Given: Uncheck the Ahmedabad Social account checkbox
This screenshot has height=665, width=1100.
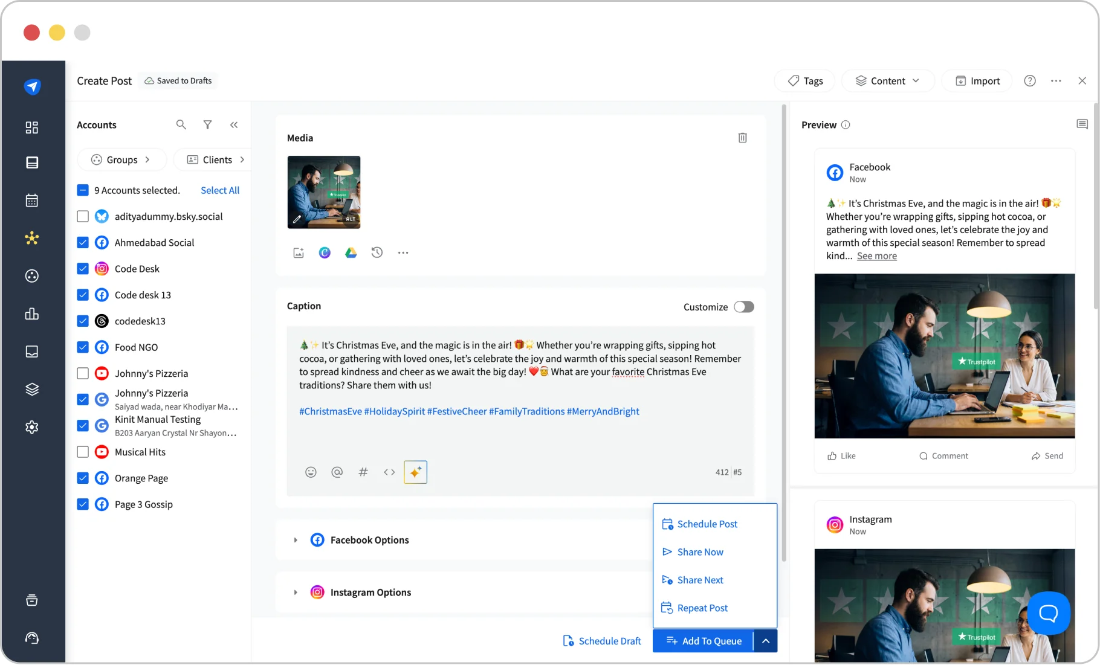Looking at the screenshot, I should [x=83, y=243].
